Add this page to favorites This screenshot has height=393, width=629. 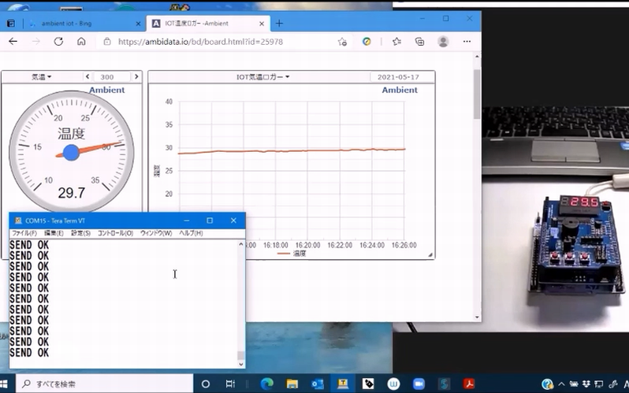pyautogui.click(x=342, y=42)
